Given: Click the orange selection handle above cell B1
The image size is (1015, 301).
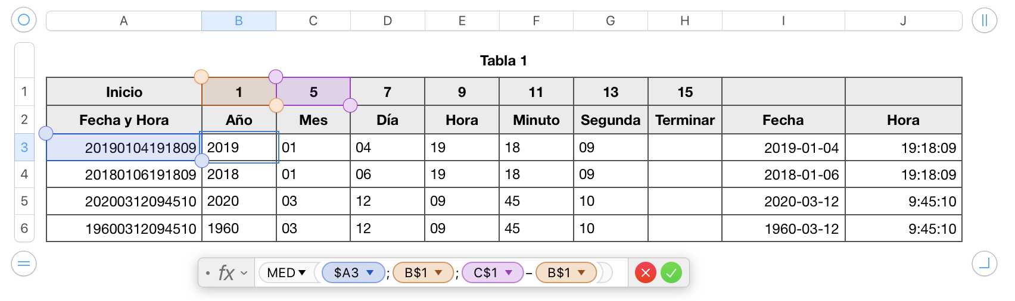Looking at the screenshot, I should tap(201, 77).
